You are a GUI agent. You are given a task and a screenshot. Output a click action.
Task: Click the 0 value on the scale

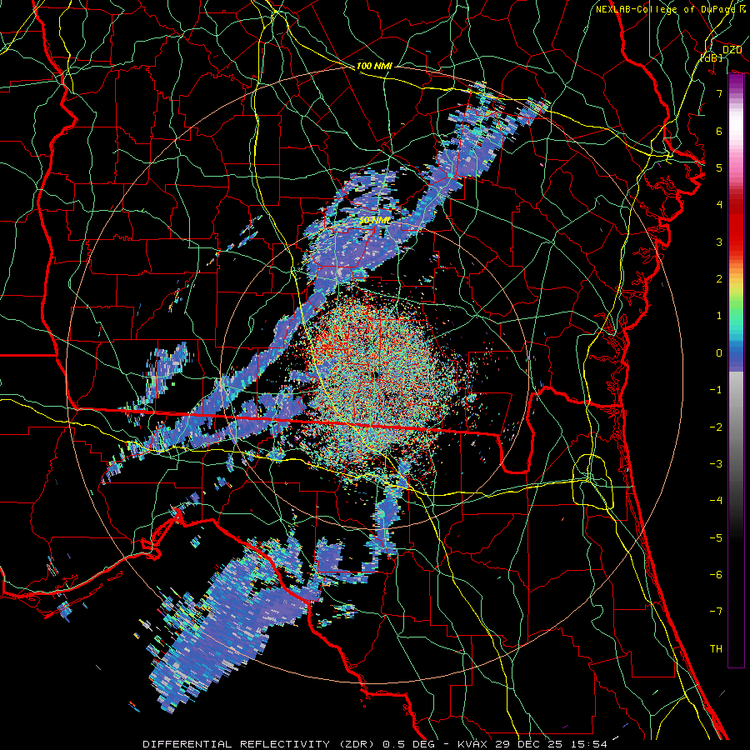click(719, 353)
